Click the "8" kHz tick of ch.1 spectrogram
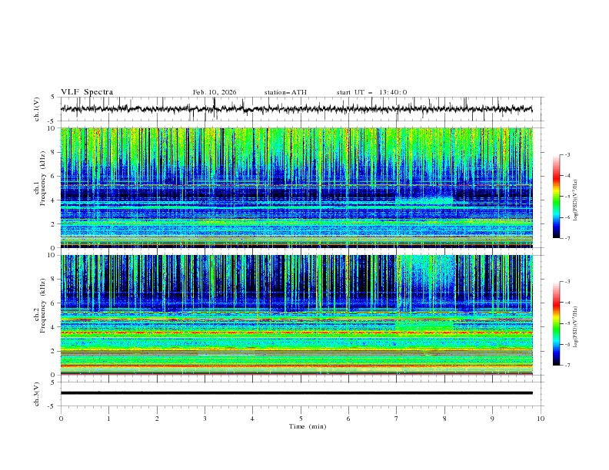 click(x=54, y=152)
